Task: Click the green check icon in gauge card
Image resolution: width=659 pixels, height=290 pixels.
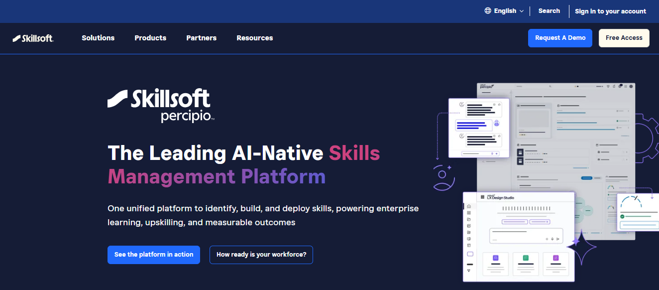Action: click(x=622, y=216)
